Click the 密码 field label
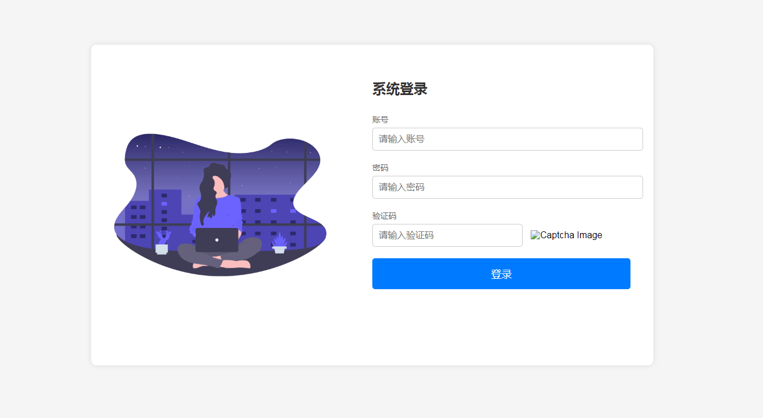Screen dimensions: 763x418 point(380,168)
